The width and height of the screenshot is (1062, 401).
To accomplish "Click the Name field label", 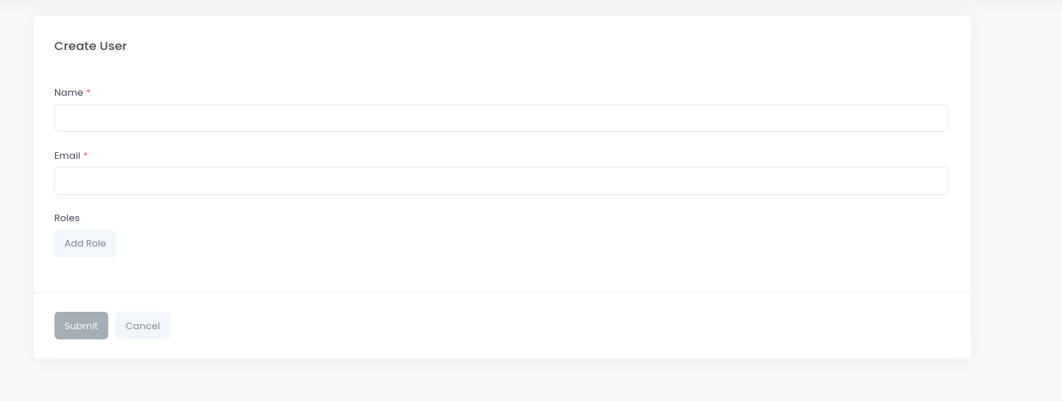I will point(69,93).
